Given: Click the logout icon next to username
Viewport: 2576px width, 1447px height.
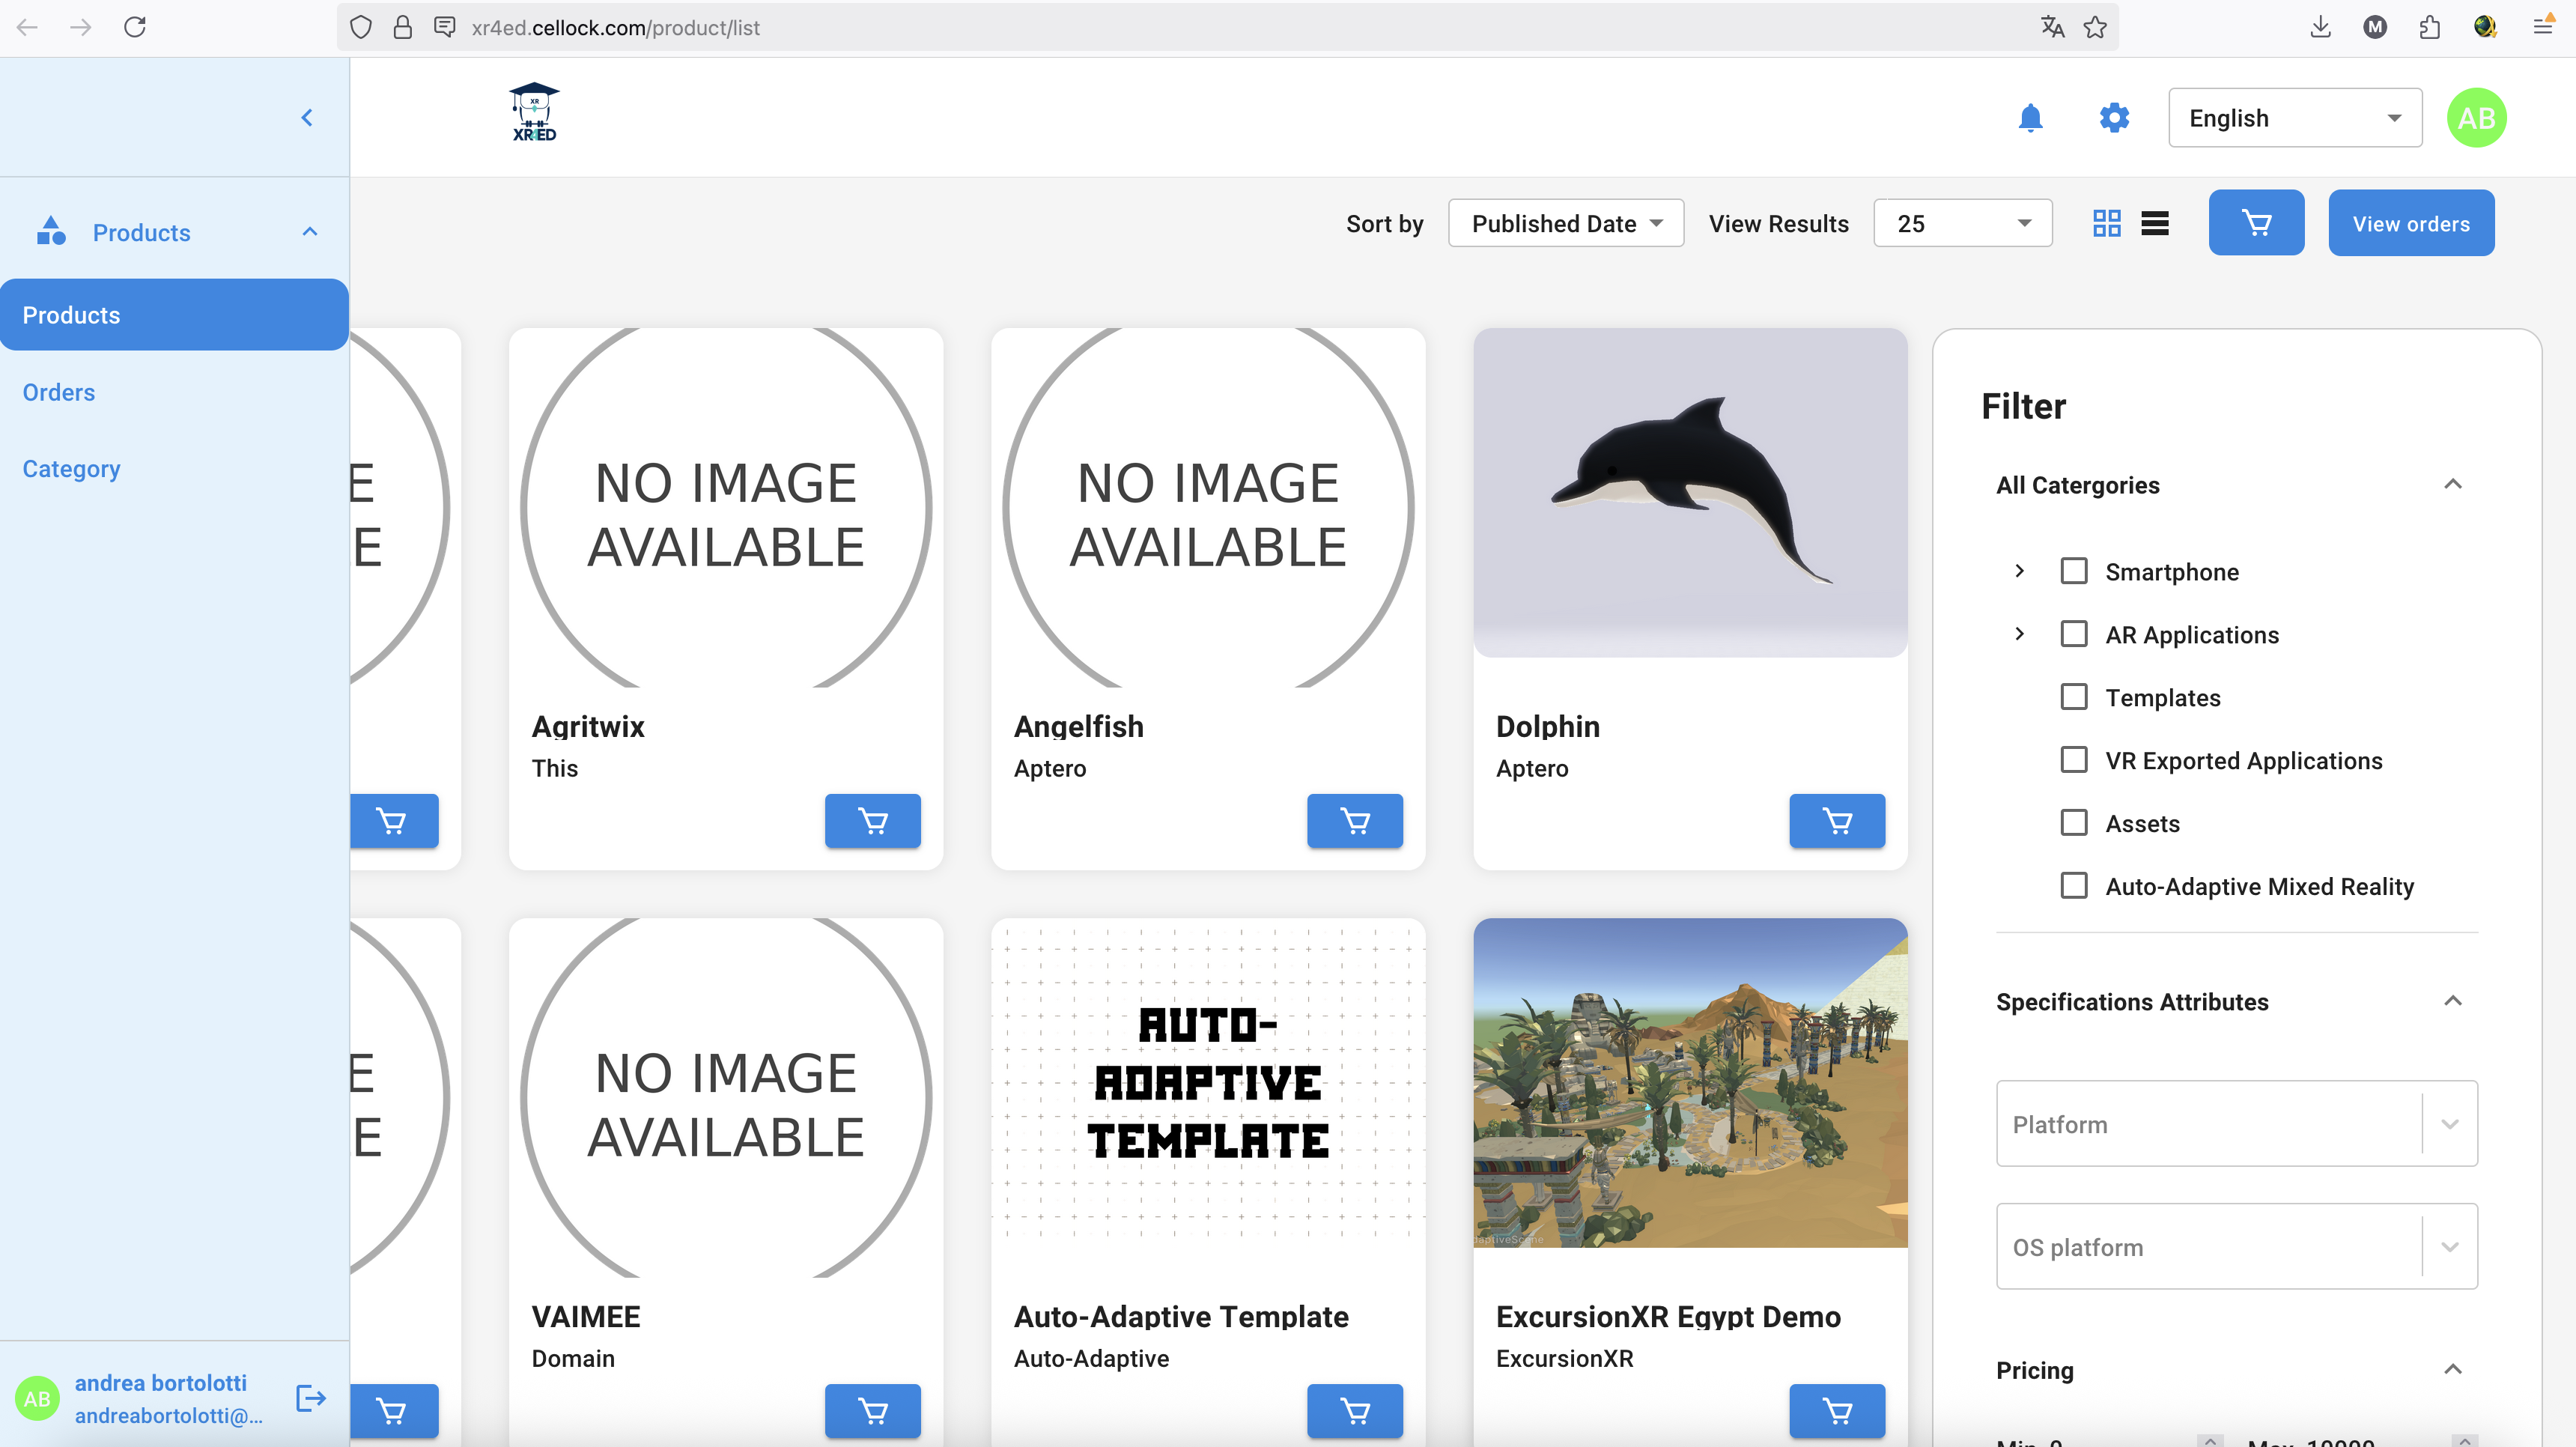Looking at the screenshot, I should point(311,1397).
